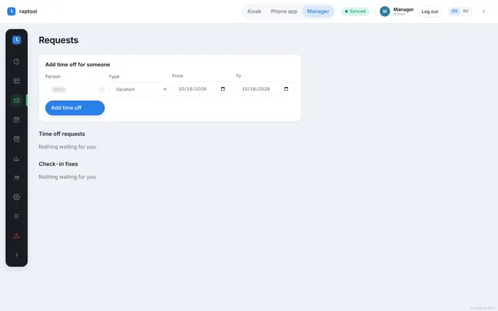Open the checkmark calendar icon in sidebar
The height and width of the screenshot is (311, 498).
16,120
